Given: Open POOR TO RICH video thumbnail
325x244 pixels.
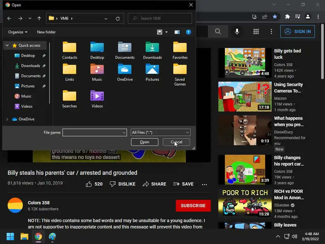Looking at the screenshot, I should coord(245,203).
